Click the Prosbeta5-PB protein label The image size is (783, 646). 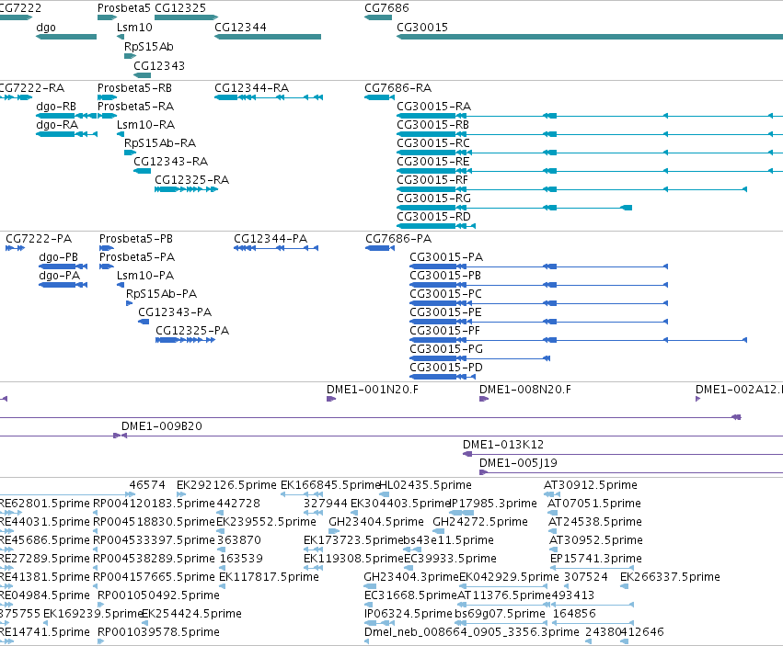(x=136, y=239)
